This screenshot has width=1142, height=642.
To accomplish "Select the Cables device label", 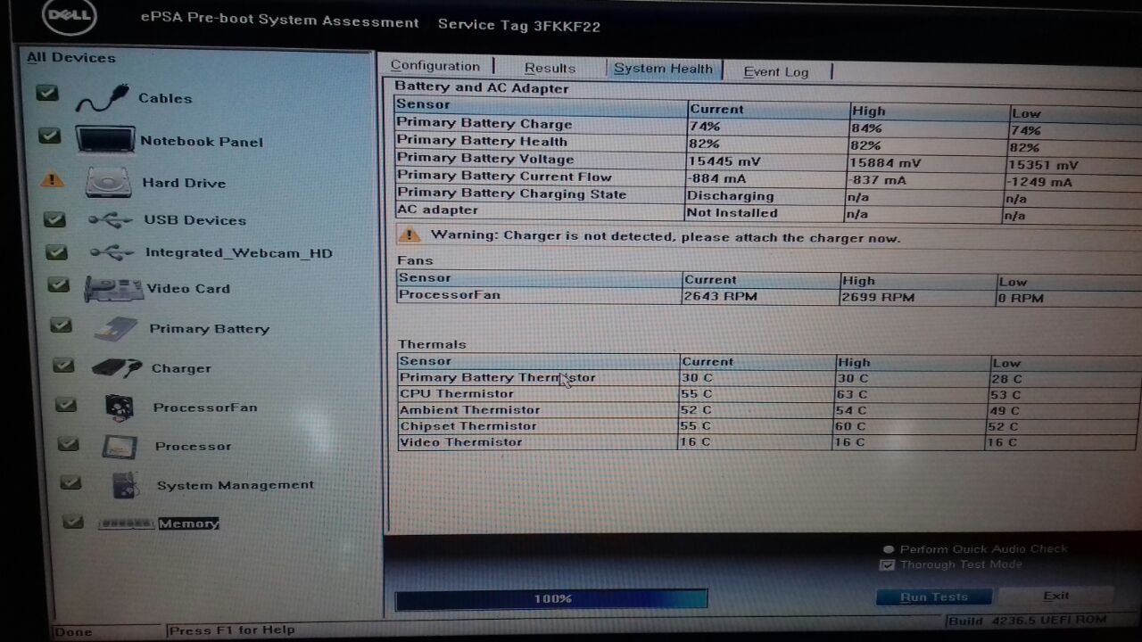I will click(165, 98).
